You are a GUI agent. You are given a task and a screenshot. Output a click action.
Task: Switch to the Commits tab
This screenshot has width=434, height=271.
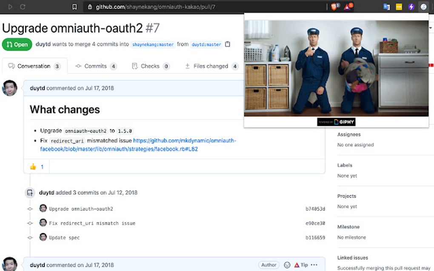[96, 66]
